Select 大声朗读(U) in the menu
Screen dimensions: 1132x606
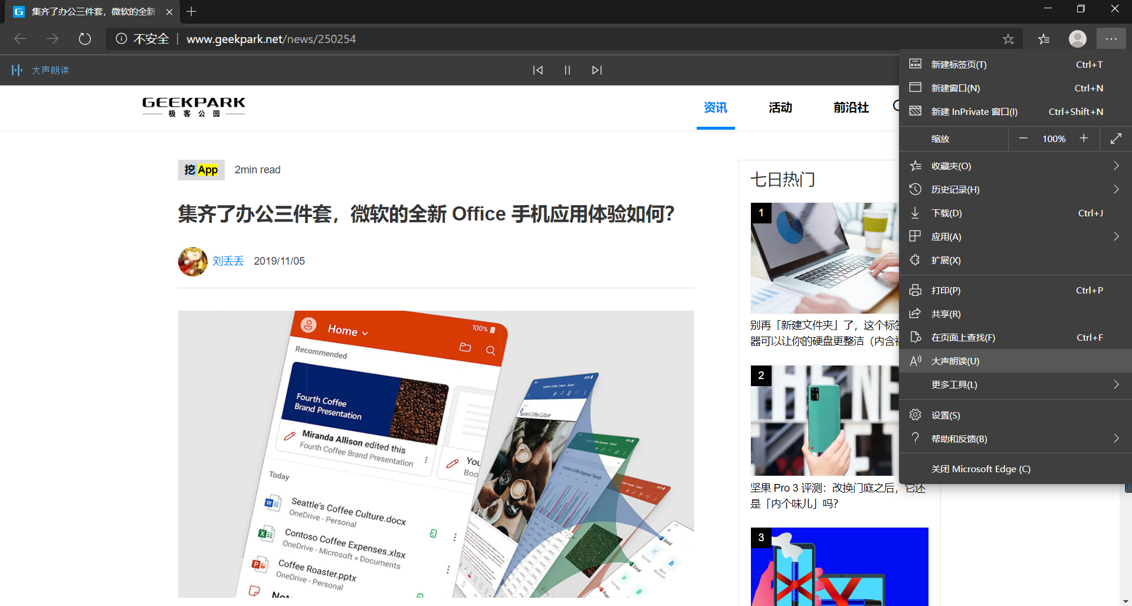pos(1015,361)
